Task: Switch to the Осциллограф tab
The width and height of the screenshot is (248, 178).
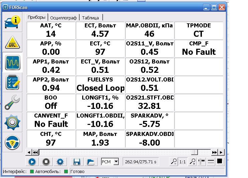Action: [64, 18]
